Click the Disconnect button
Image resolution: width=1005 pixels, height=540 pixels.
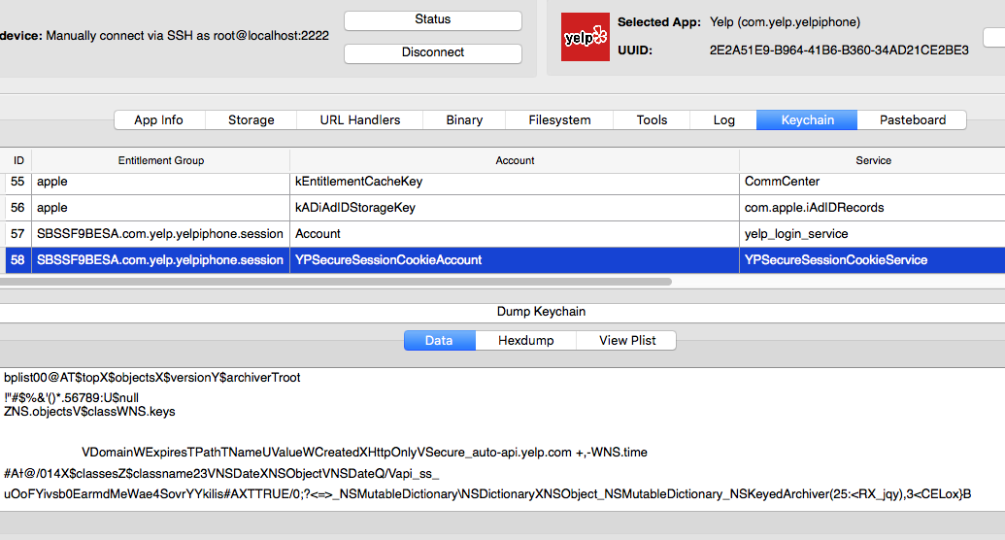tap(433, 52)
